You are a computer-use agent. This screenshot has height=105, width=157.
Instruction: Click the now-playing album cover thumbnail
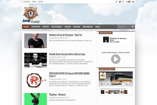(x=106, y=39)
